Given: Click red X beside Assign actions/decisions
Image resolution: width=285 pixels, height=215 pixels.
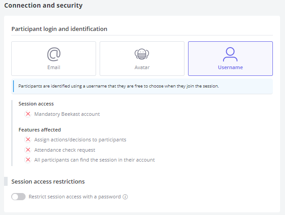Looking at the screenshot, I should pos(28,140).
